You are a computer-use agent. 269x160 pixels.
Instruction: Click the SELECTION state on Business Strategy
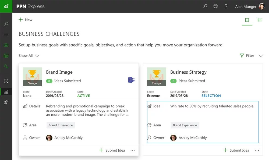point(211,96)
